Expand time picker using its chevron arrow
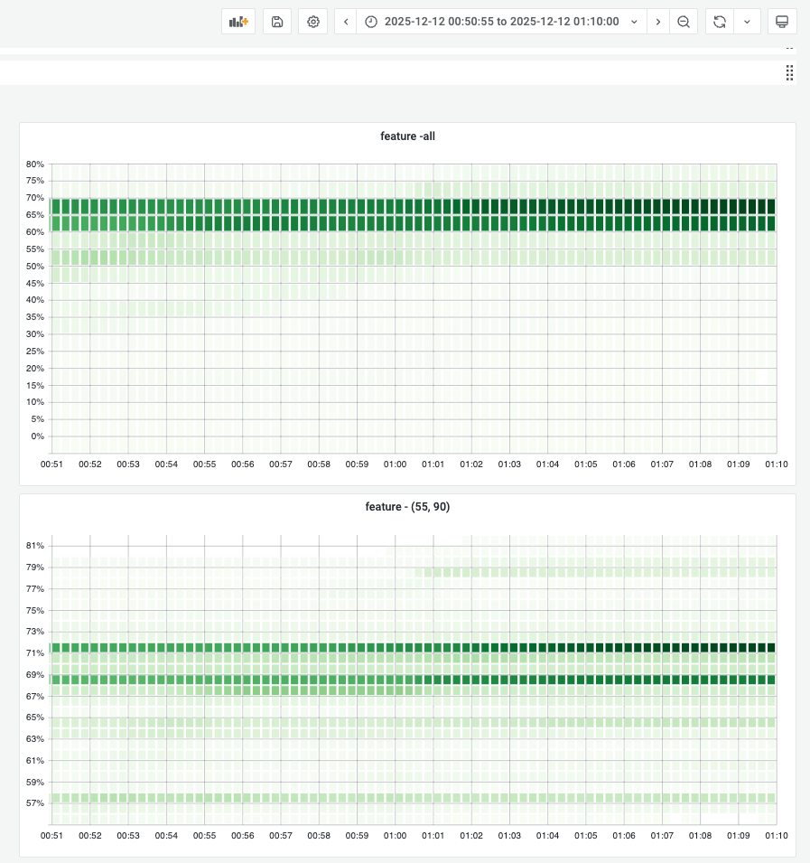 [634, 22]
